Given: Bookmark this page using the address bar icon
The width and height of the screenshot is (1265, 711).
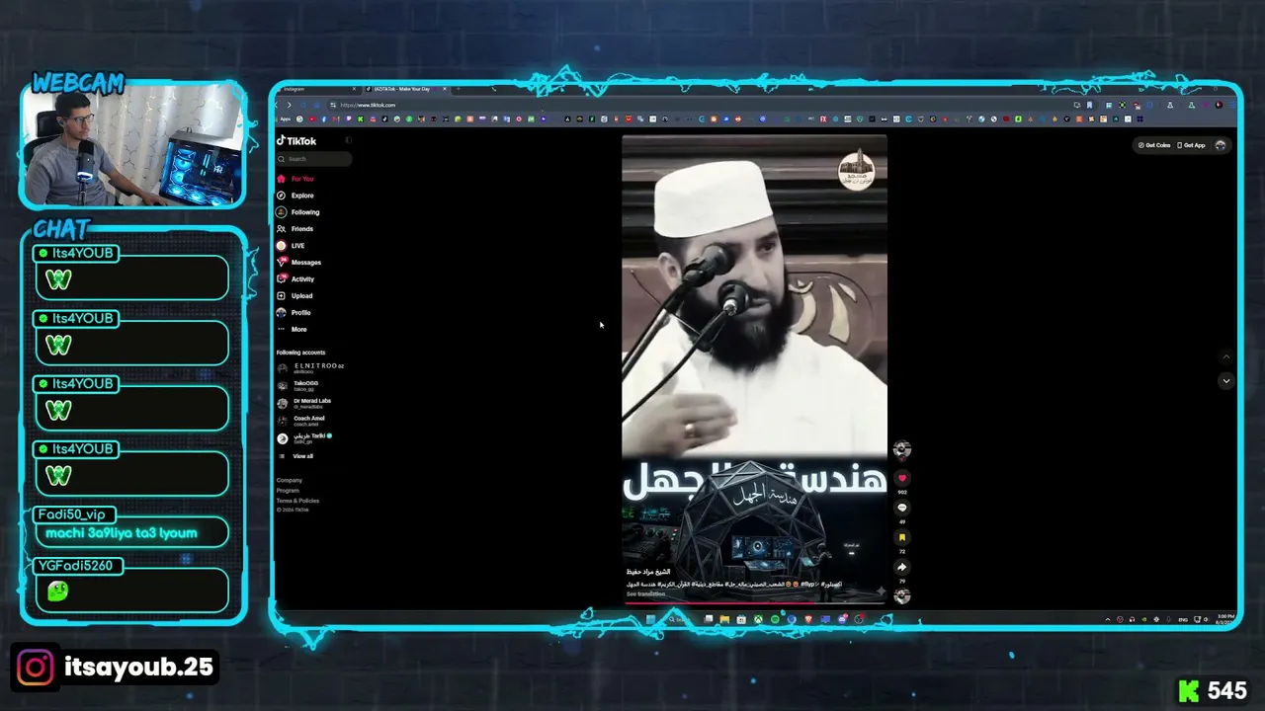Looking at the screenshot, I should pos(1089,105).
